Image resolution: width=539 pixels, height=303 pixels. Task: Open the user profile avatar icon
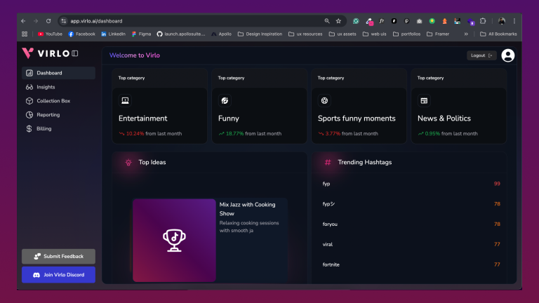tap(508, 55)
